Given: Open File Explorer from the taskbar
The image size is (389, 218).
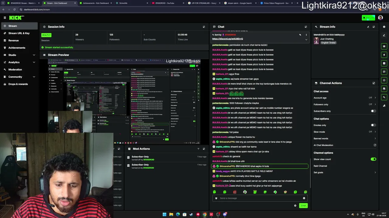Looking at the screenshot, I should click(171, 214).
